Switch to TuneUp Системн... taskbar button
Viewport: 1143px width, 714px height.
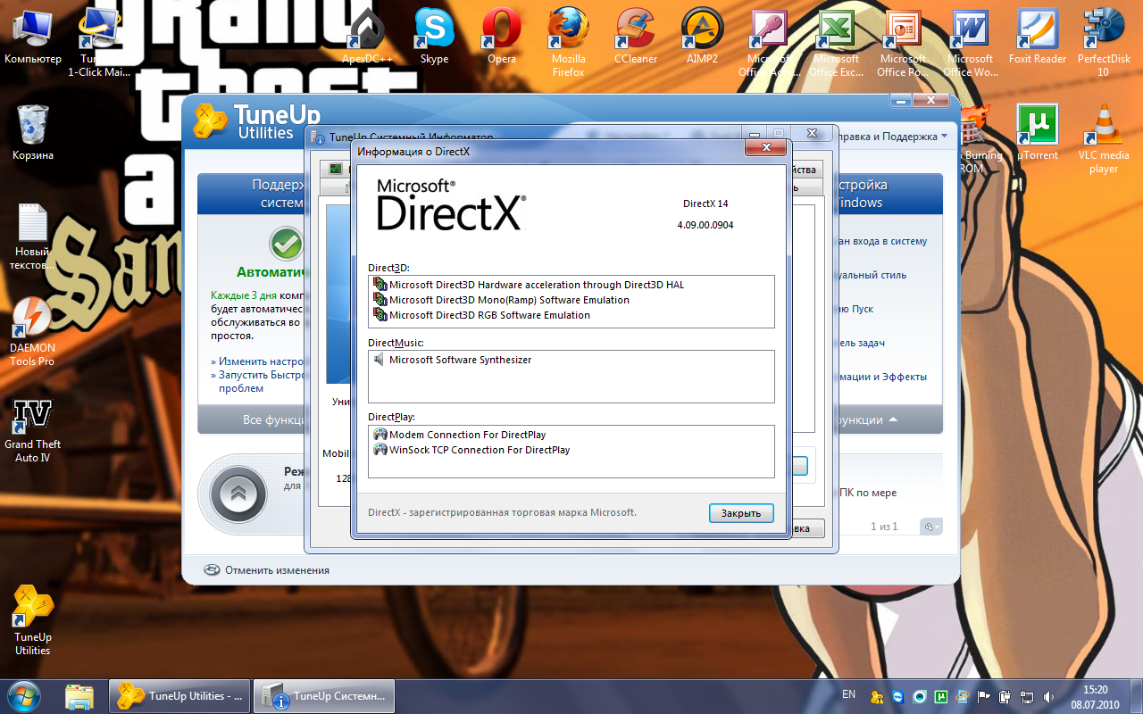(x=324, y=695)
